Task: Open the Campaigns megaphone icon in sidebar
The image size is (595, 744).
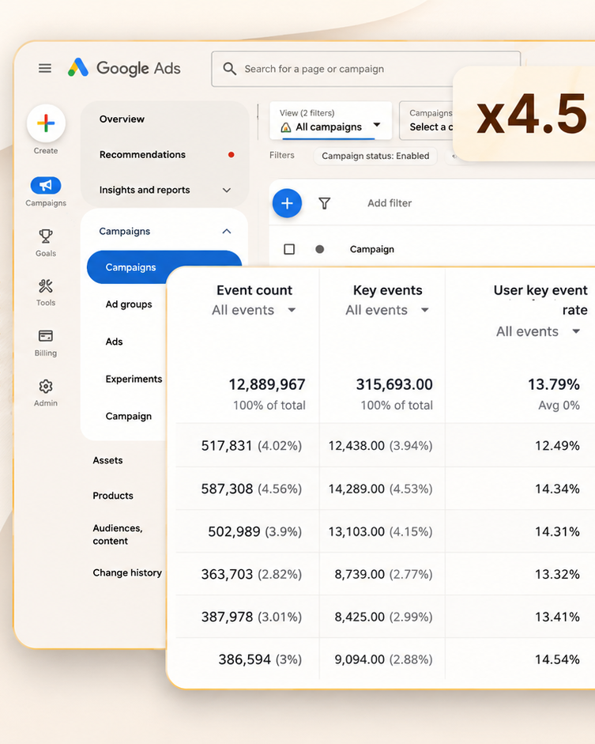Action: 46,186
